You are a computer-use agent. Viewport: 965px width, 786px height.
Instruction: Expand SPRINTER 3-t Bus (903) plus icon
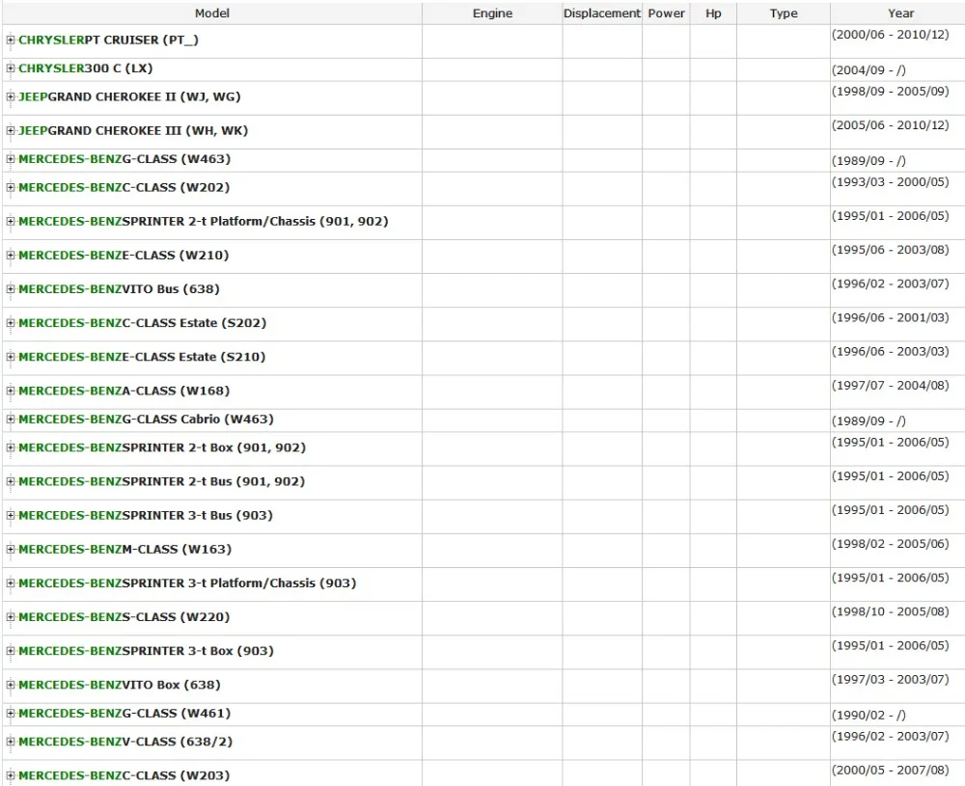pos(11,515)
